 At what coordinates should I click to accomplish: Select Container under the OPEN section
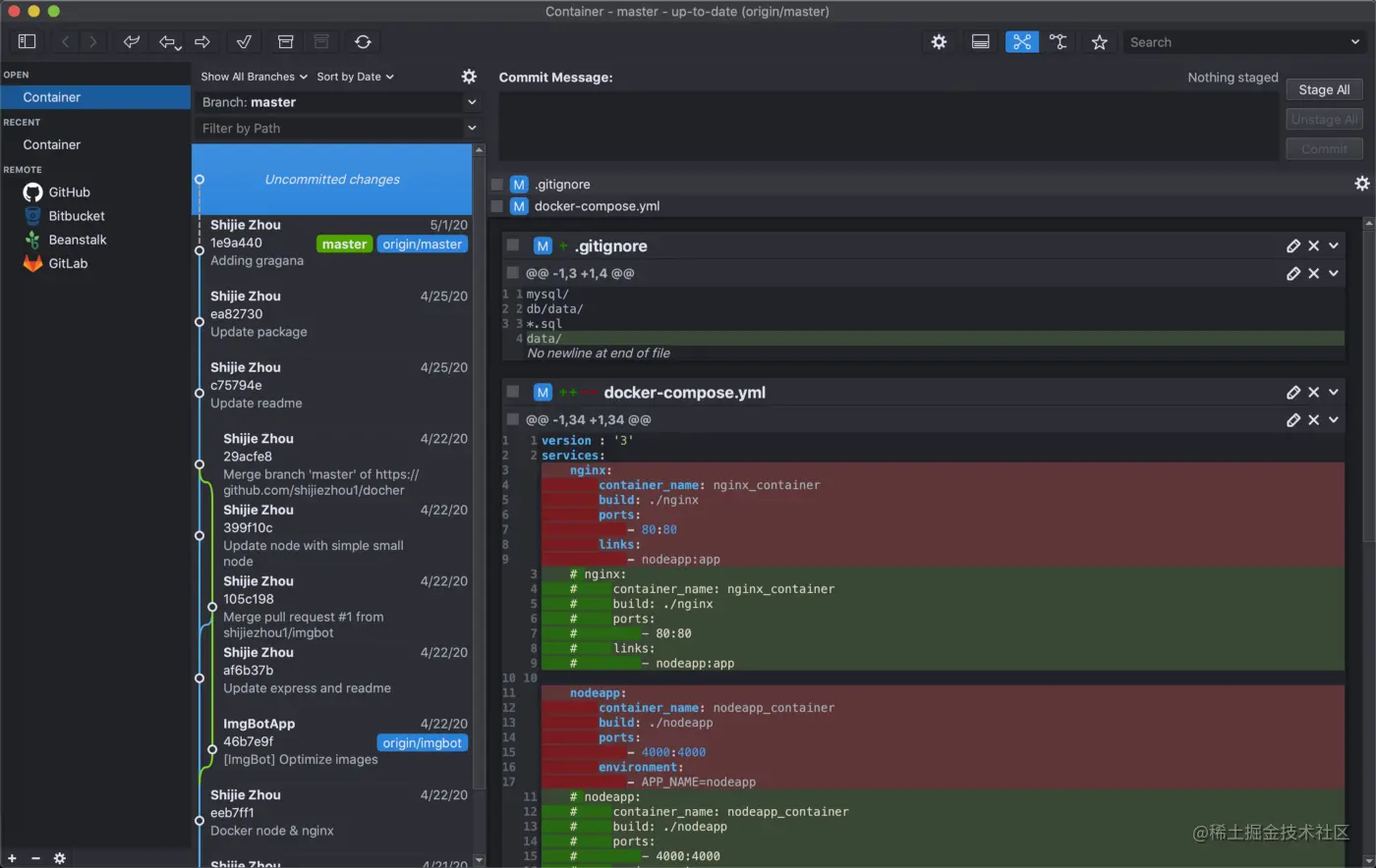(x=95, y=97)
